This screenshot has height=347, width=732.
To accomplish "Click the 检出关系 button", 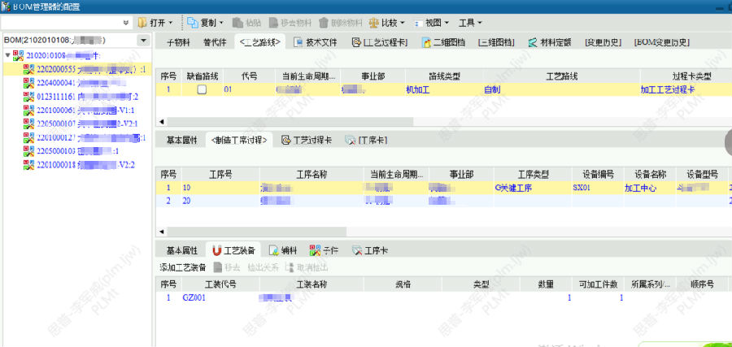I will [x=263, y=267].
